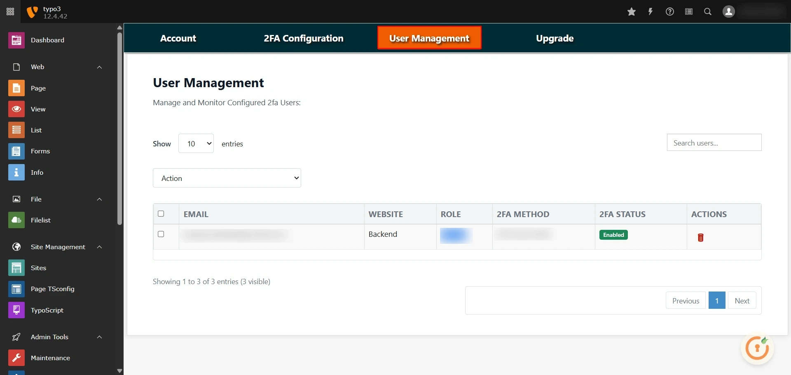Delete the user via trash icon
Screen dimensions: 791x375
700,237
